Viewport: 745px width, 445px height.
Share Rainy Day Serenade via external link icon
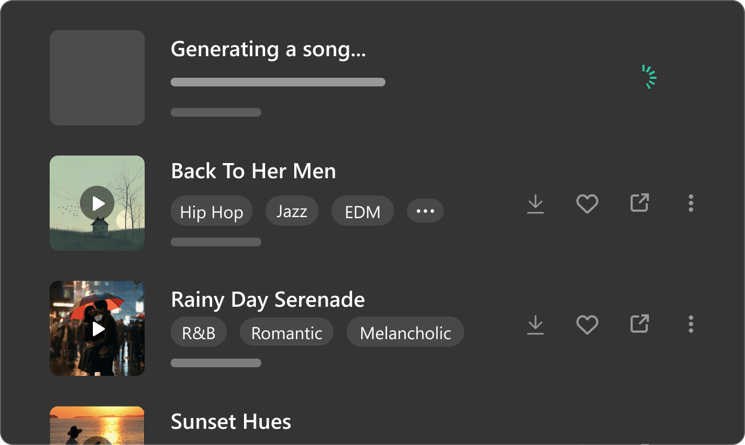[640, 324]
